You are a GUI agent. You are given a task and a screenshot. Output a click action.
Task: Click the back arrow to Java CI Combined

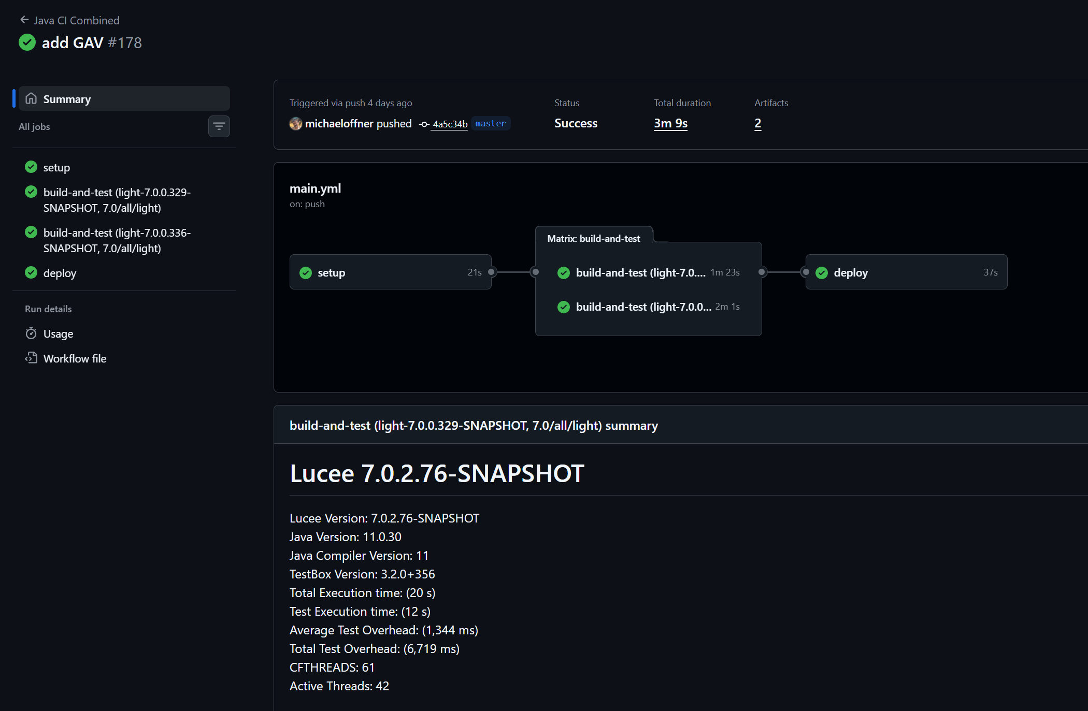pyautogui.click(x=24, y=20)
